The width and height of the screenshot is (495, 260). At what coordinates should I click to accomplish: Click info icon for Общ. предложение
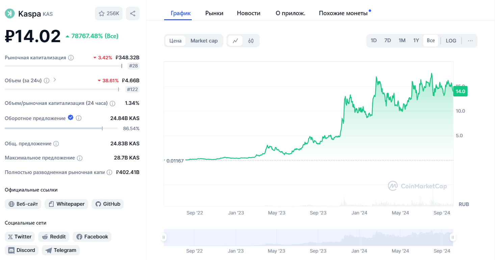[56, 144]
